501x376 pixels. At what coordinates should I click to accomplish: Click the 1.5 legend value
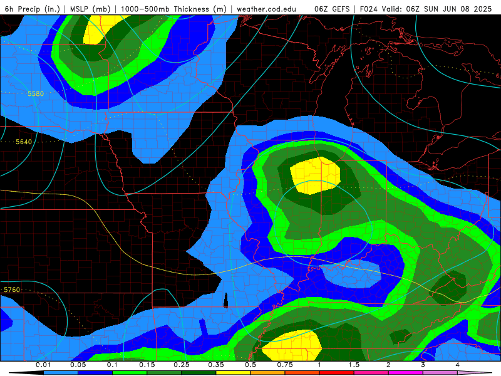354,365
